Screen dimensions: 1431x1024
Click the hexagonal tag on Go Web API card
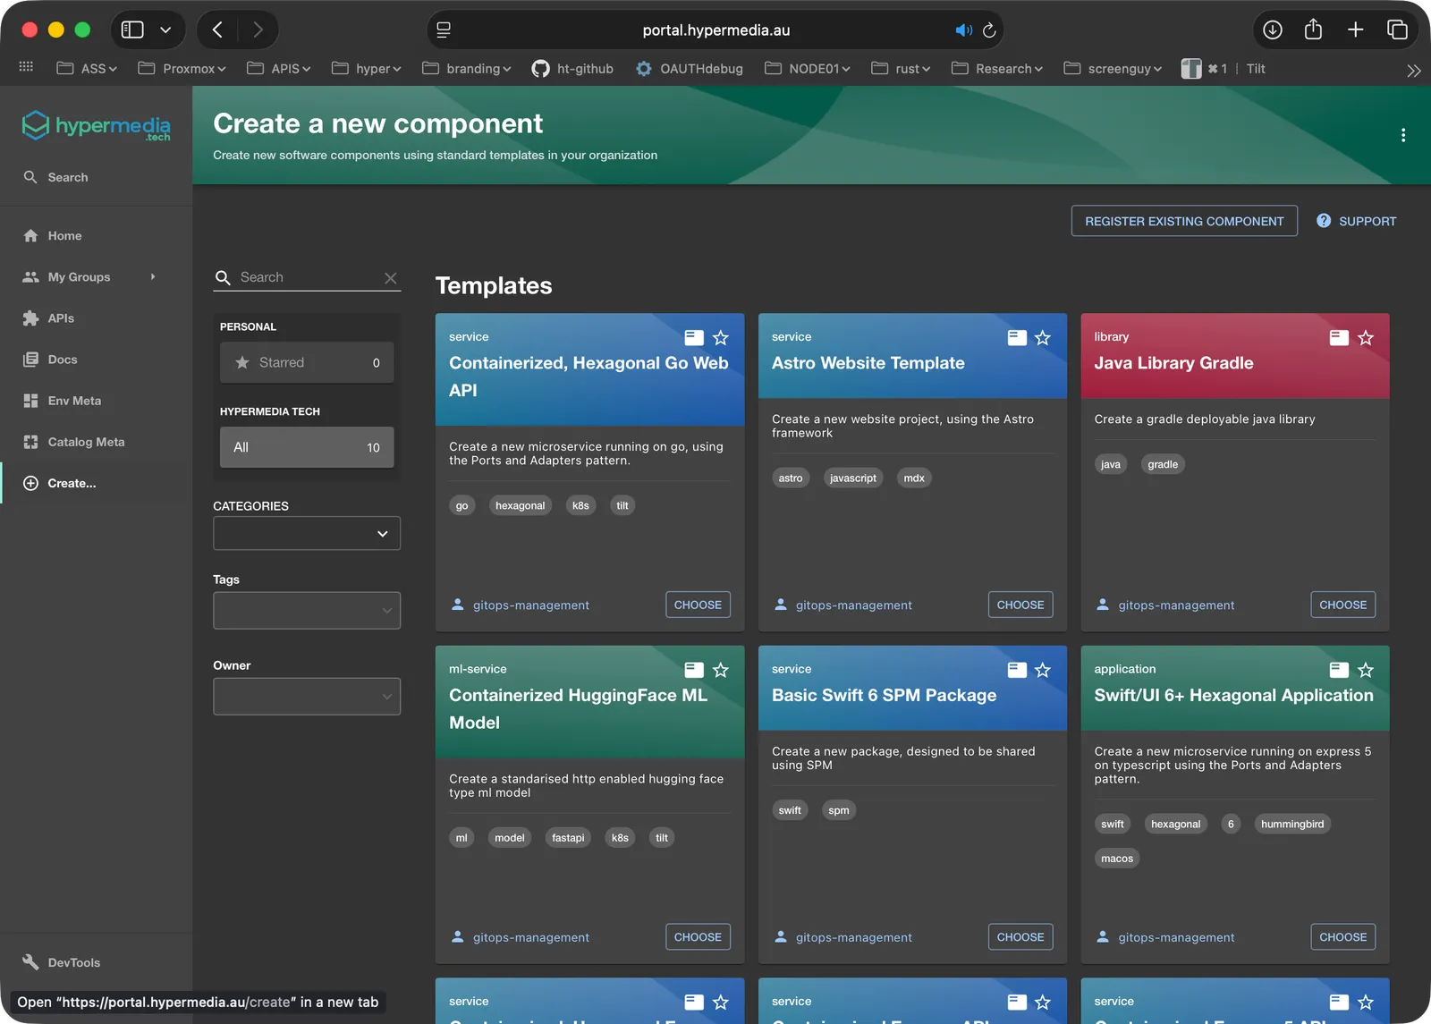point(520,505)
